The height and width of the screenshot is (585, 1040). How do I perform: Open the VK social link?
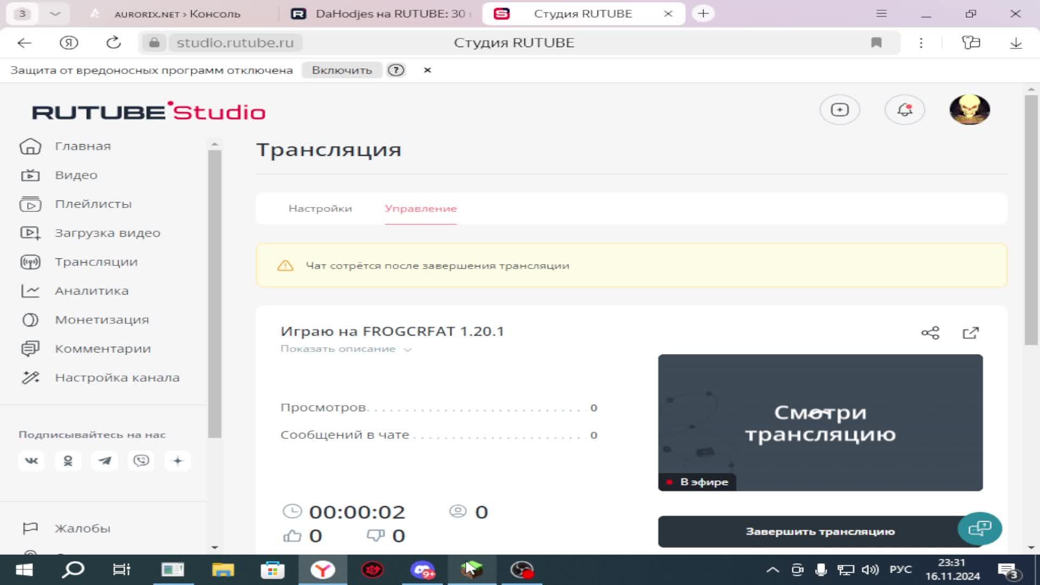click(x=31, y=461)
